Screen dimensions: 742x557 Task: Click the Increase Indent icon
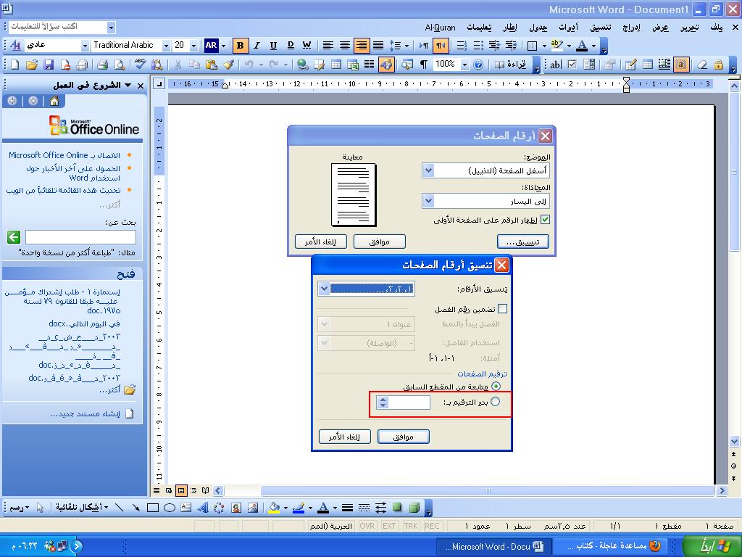click(x=512, y=46)
